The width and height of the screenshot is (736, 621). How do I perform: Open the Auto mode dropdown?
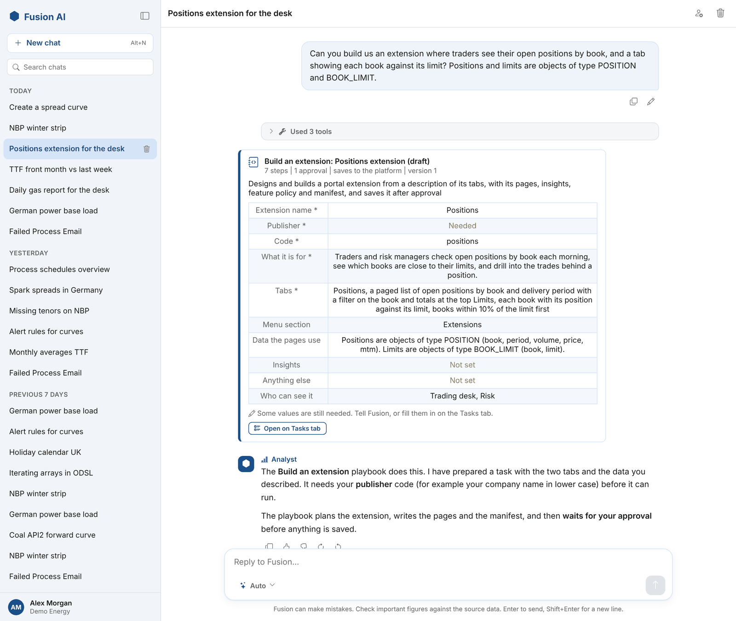[x=258, y=586]
